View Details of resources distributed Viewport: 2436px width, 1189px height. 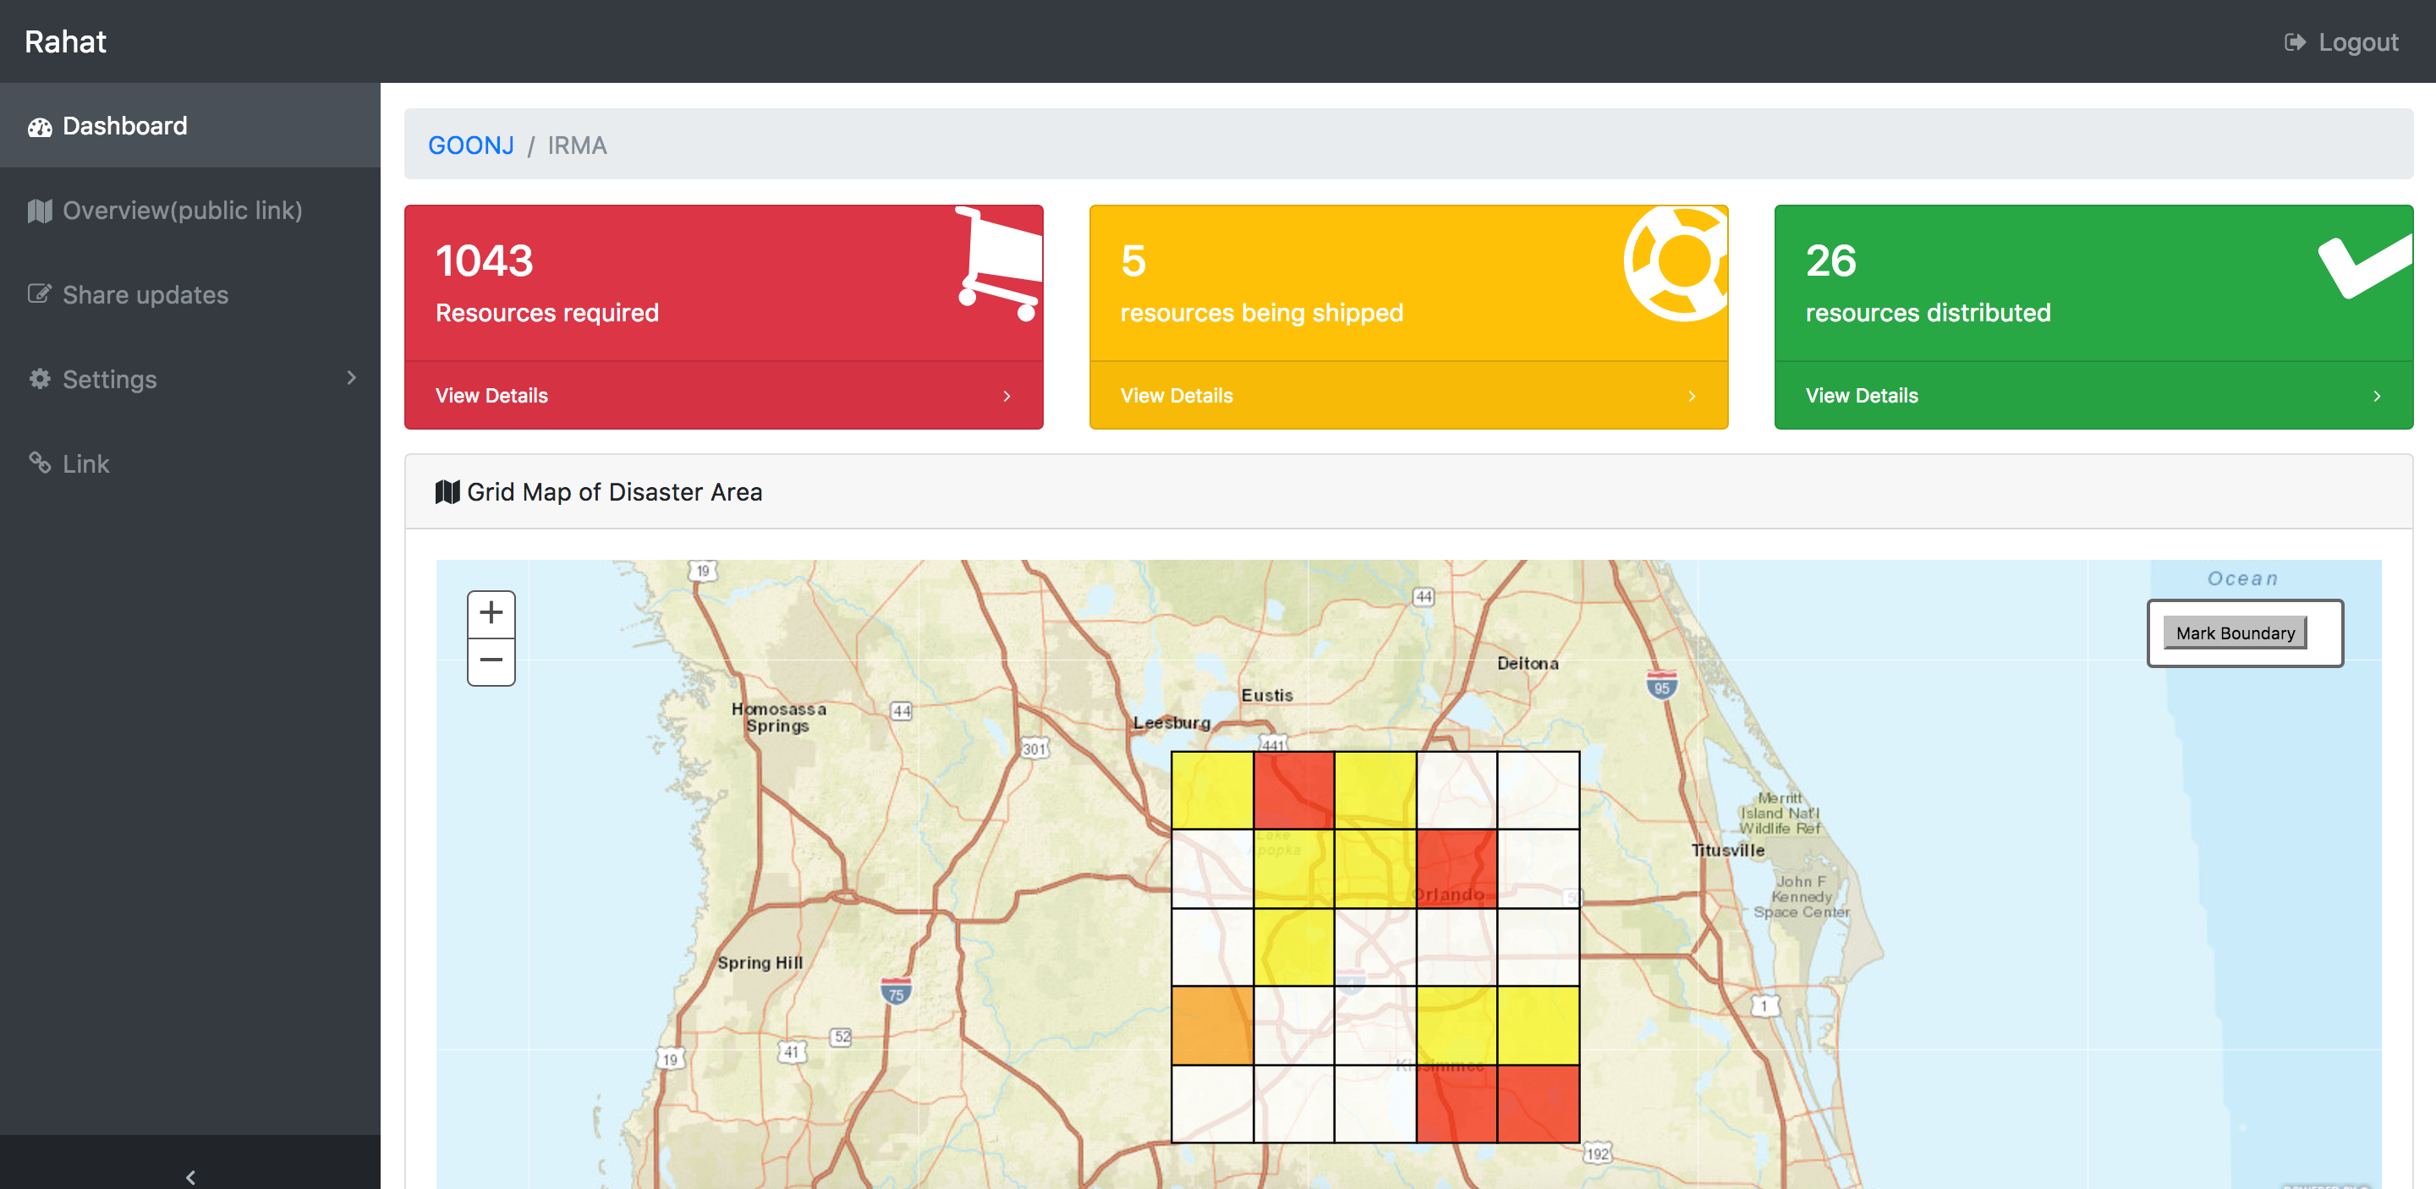pyautogui.click(x=1861, y=396)
